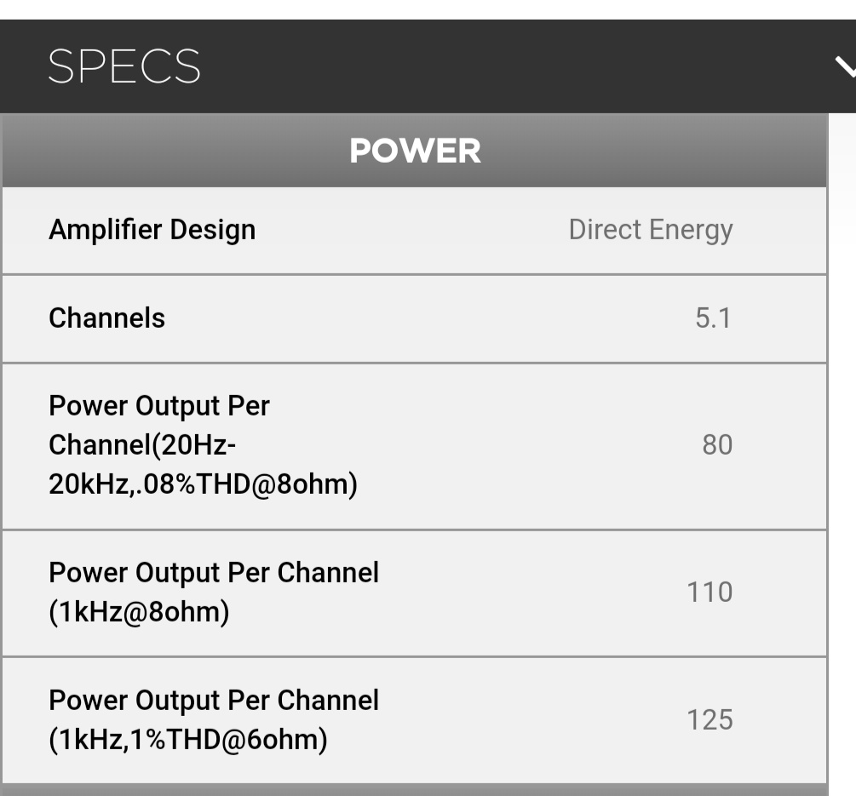Click the Channels table row background
The height and width of the screenshot is (796, 856).
pos(415,319)
